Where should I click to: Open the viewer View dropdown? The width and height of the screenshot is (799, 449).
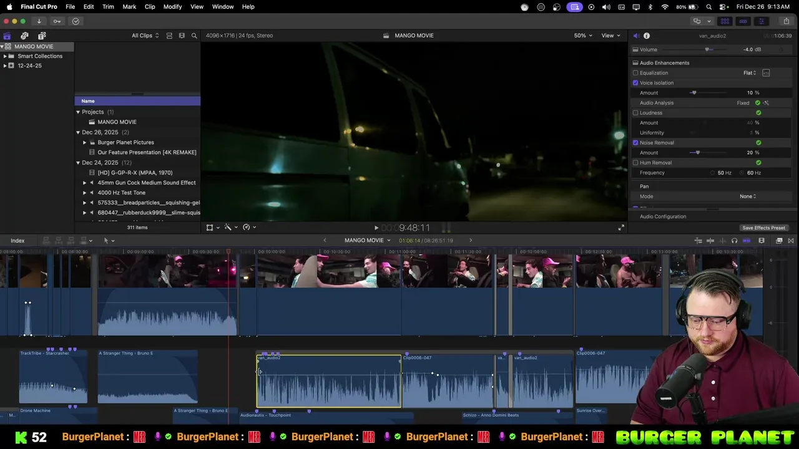[x=611, y=36]
